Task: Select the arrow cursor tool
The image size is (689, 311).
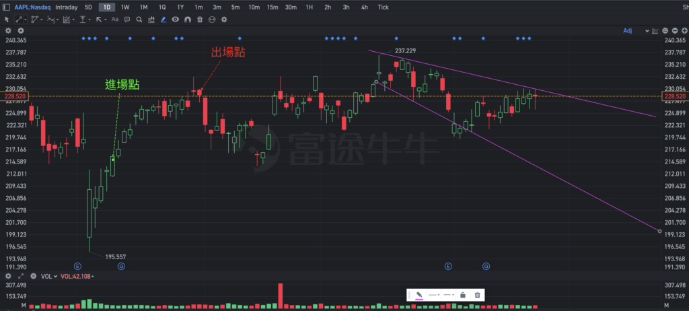Action: coord(7,20)
